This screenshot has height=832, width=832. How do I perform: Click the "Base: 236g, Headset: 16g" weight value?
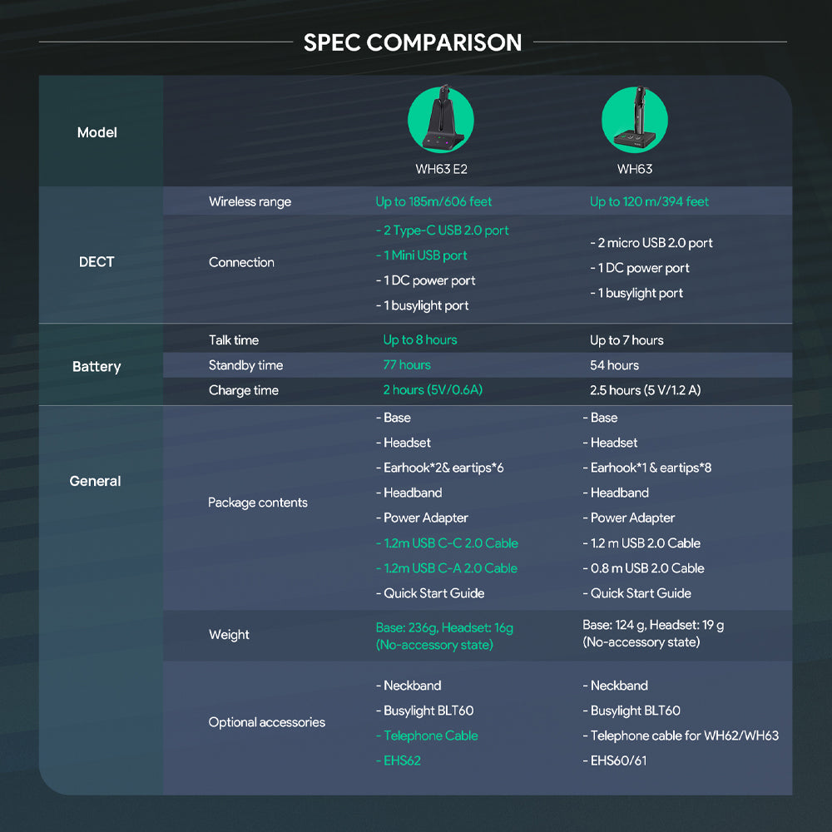[x=444, y=627]
